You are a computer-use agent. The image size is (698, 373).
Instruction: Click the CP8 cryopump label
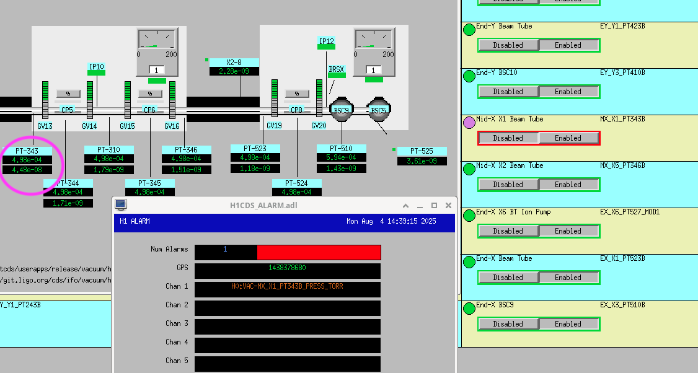tap(297, 110)
